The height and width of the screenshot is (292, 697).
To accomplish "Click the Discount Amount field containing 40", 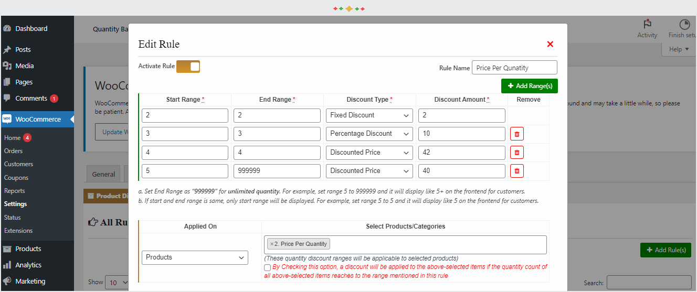I will (x=462, y=171).
